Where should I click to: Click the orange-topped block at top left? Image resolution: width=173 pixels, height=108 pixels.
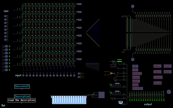(x=6, y=11)
